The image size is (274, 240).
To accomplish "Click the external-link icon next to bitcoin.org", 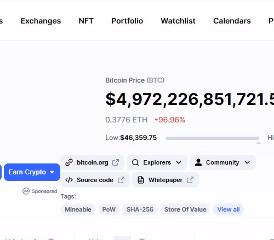I will click(116, 162).
